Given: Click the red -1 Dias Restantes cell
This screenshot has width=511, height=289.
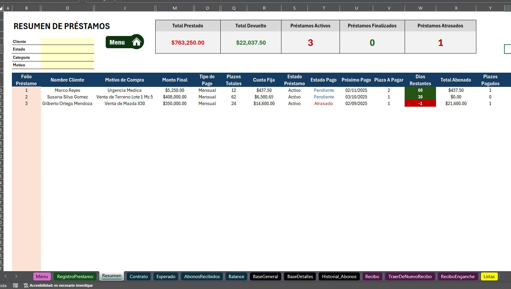Looking at the screenshot, I should click(420, 103).
